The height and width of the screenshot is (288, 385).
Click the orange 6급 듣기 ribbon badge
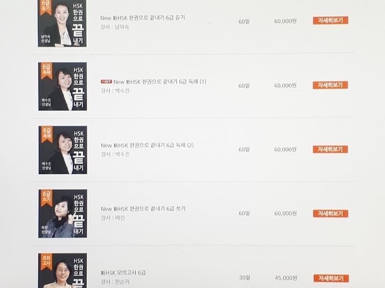pyautogui.click(x=45, y=7)
